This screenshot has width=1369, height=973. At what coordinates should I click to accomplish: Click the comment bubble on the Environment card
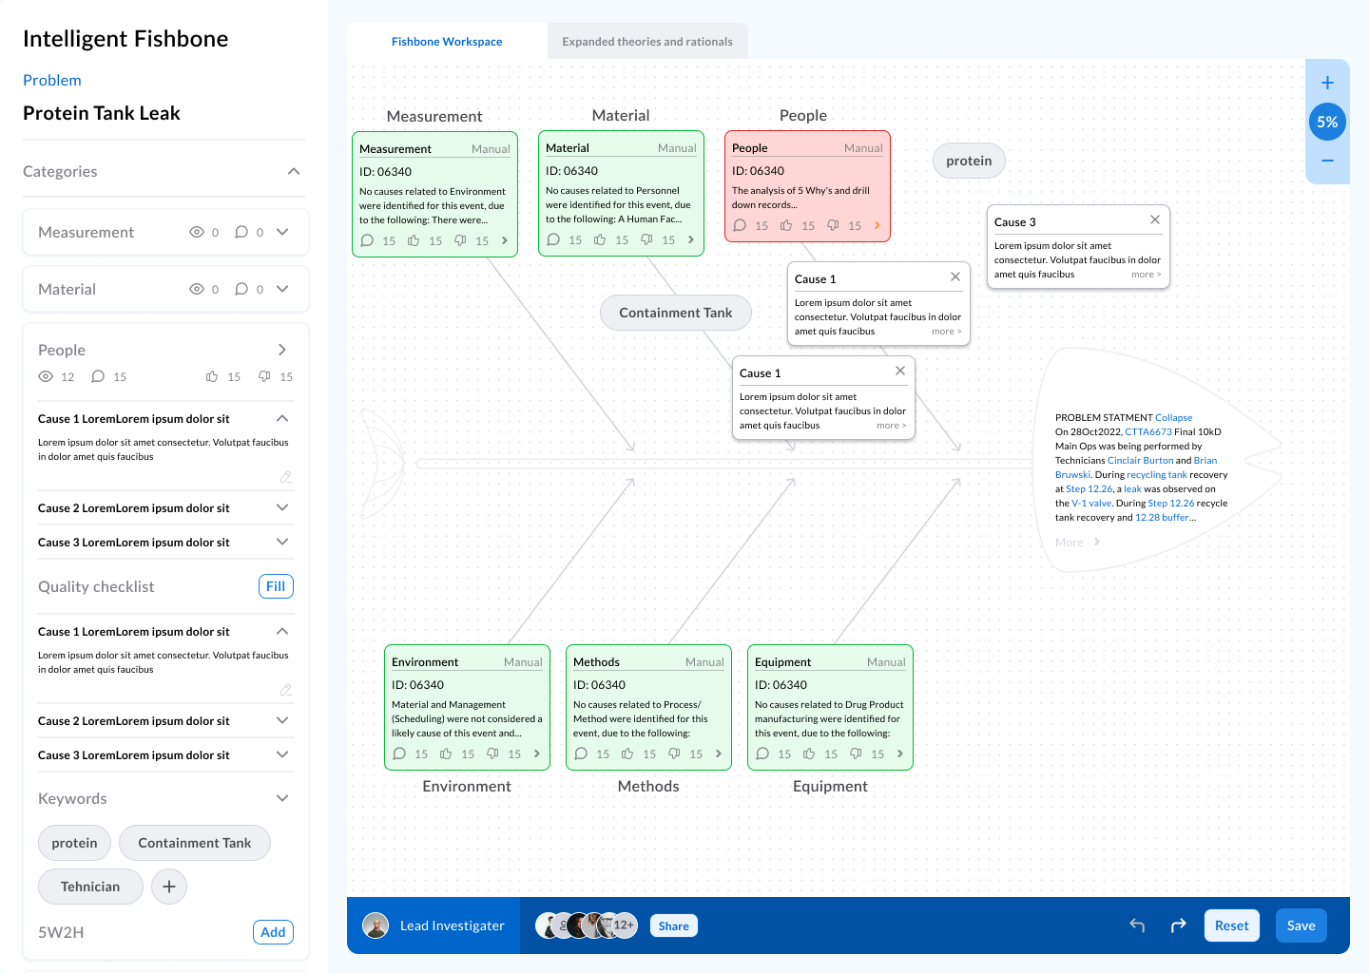400,754
